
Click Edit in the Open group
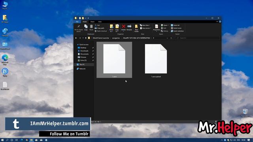[x=164, y=28]
